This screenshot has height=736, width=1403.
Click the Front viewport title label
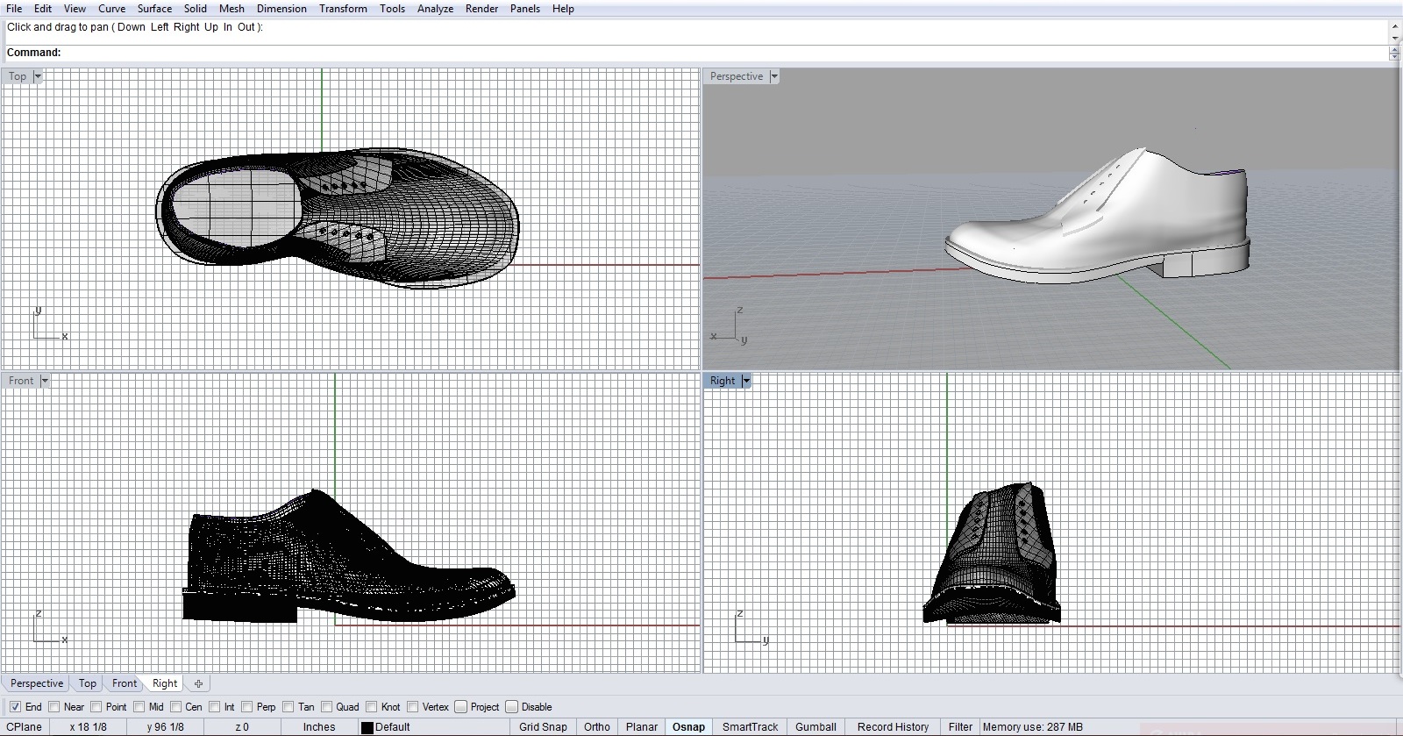tap(21, 381)
